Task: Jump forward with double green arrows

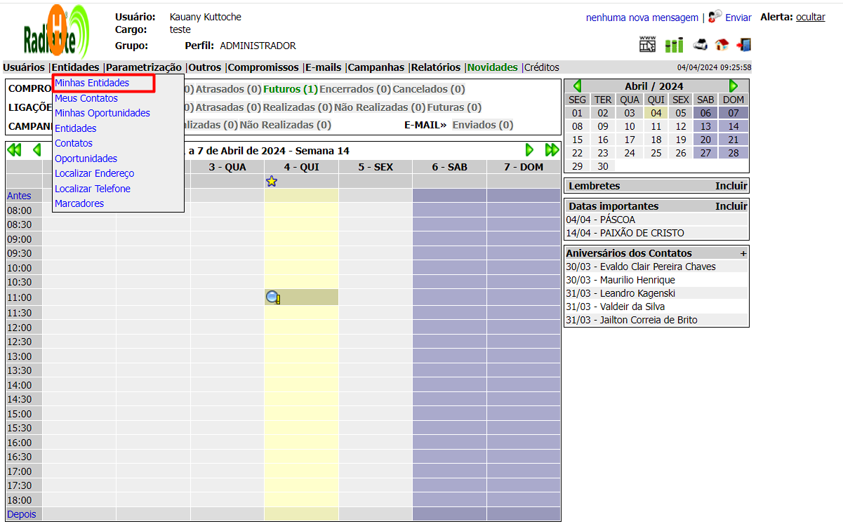Action: point(552,149)
